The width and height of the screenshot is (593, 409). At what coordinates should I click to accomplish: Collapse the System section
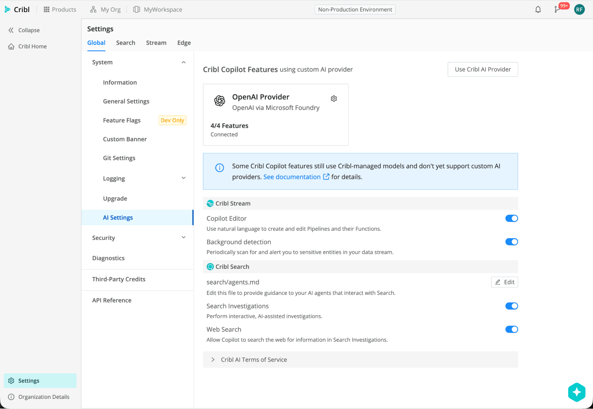tap(184, 62)
